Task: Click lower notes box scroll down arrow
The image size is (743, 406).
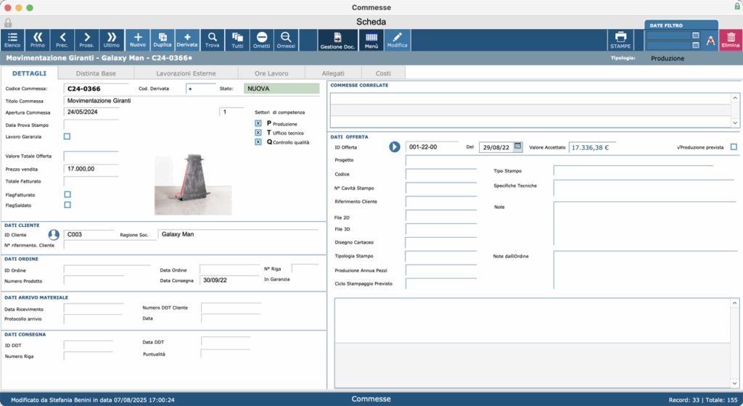Action: (x=734, y=384)
